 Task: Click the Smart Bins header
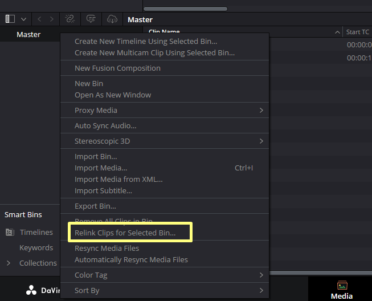tap(23, 214)
